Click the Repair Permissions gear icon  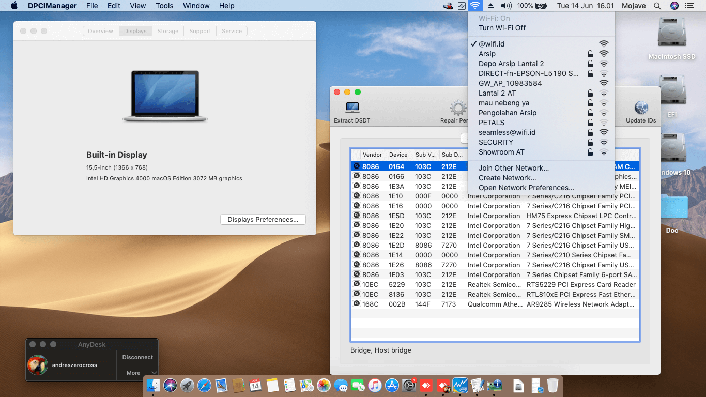click(x=458, y=108)
